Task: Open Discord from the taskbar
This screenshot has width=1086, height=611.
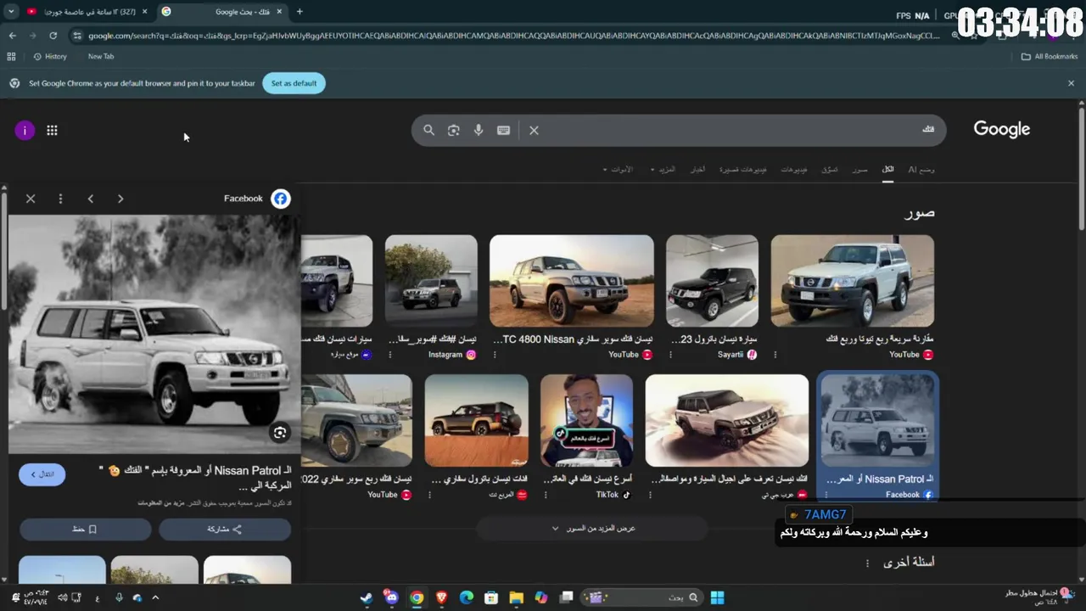Action: pos(391,597)
